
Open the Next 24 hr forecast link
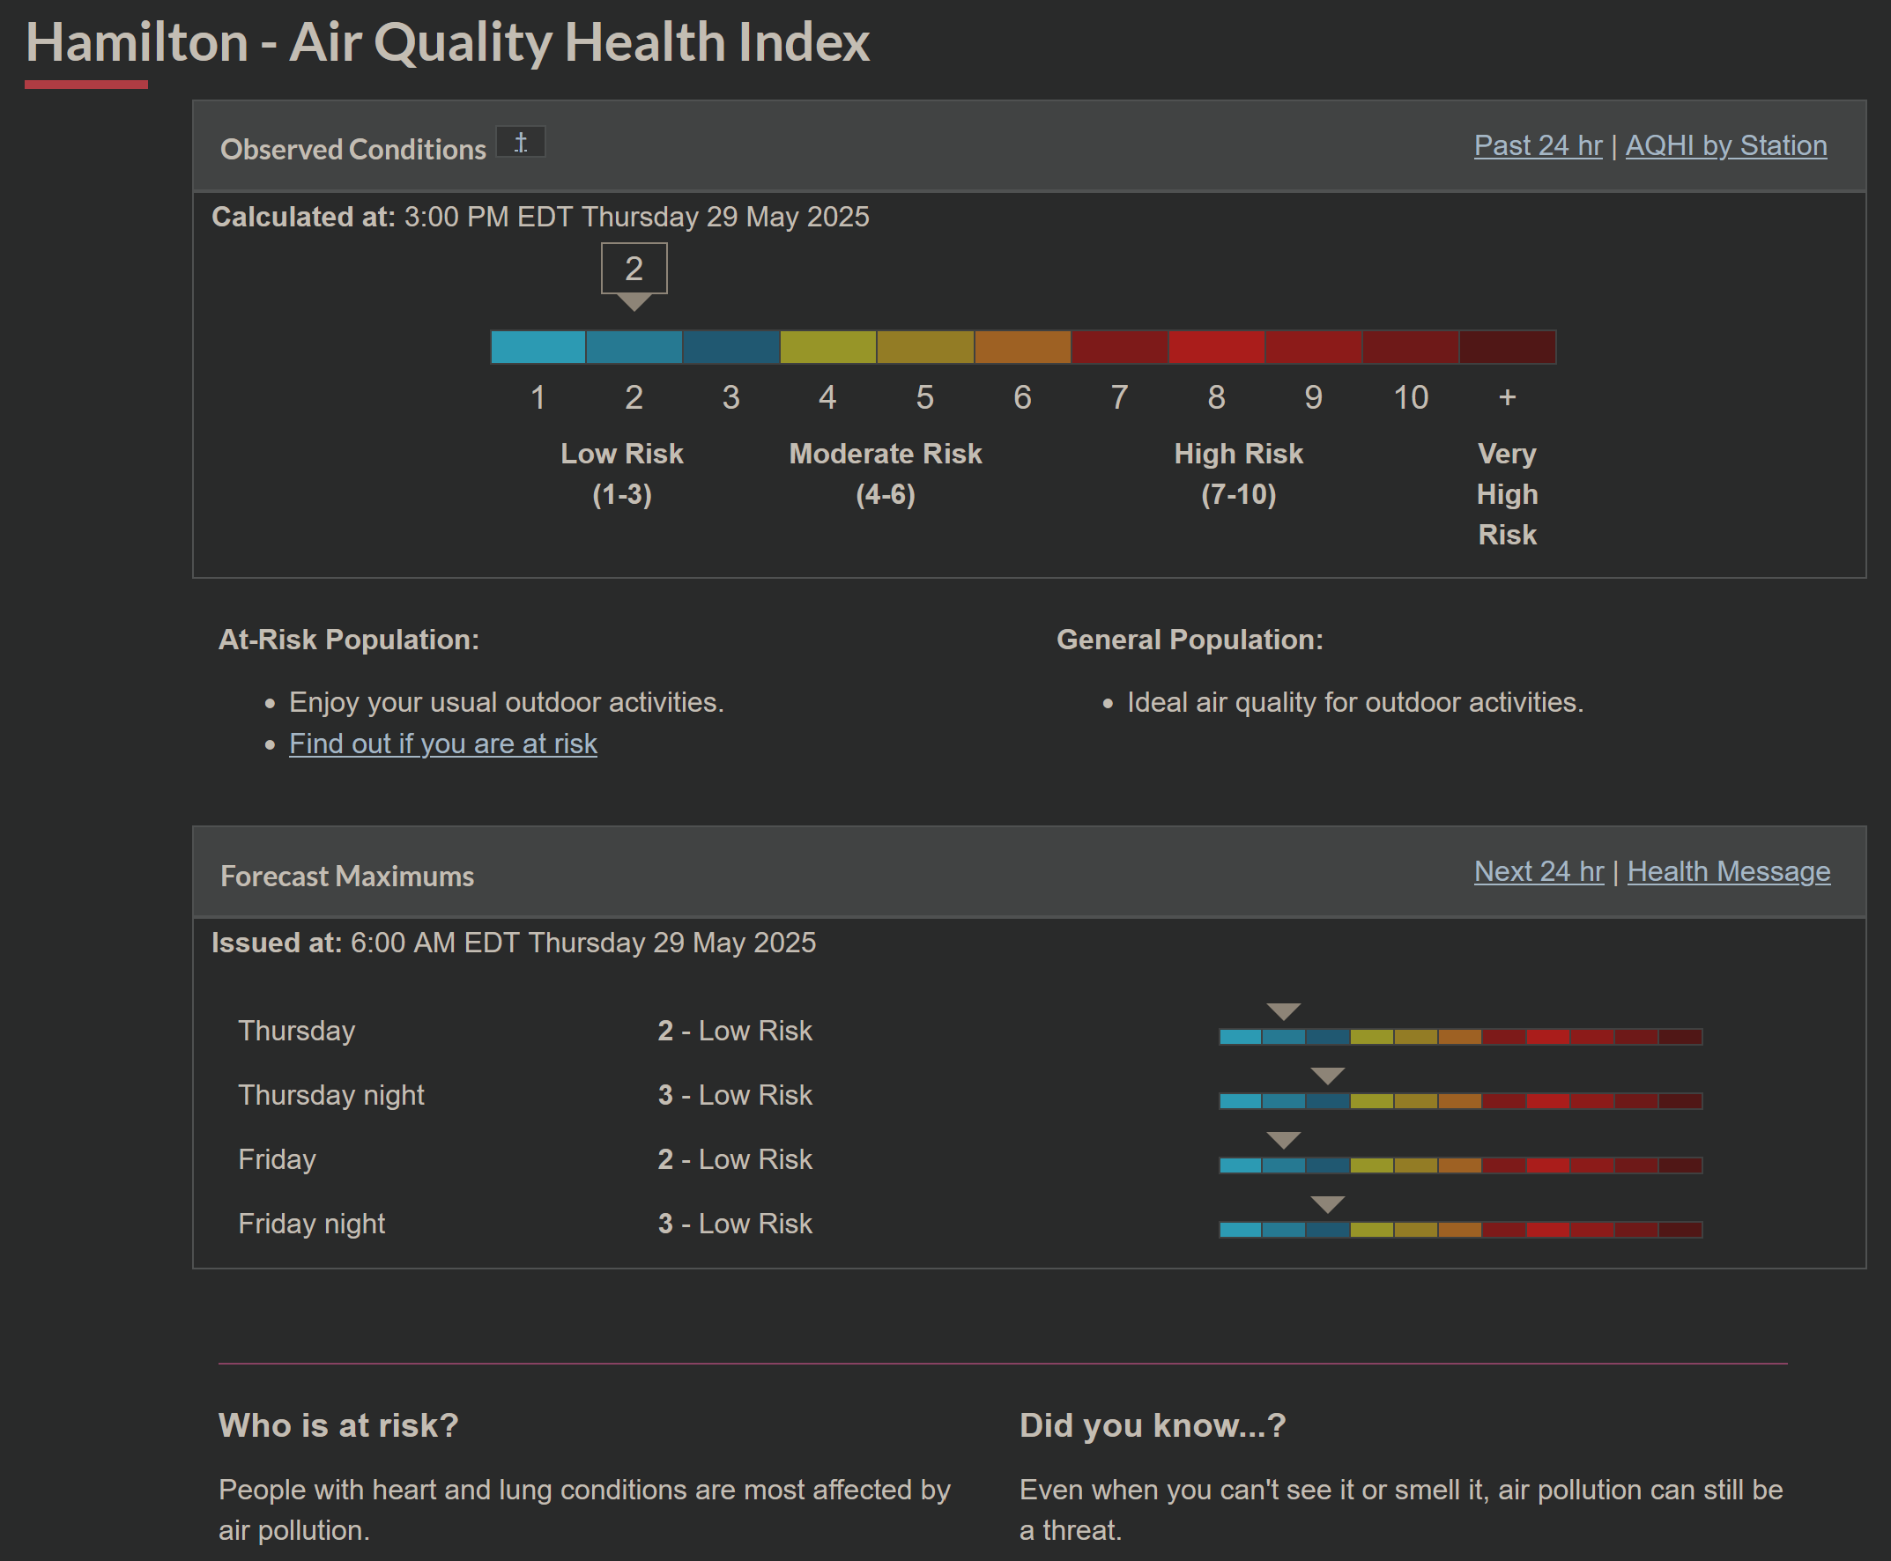click(1539, 871)
